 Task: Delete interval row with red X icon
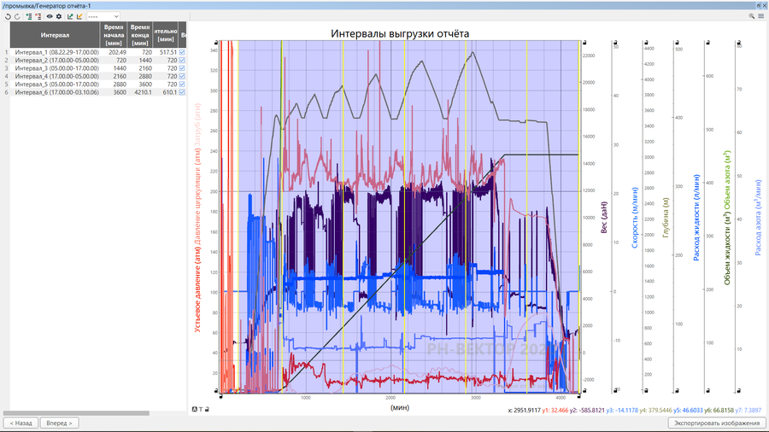coord(38,16)
